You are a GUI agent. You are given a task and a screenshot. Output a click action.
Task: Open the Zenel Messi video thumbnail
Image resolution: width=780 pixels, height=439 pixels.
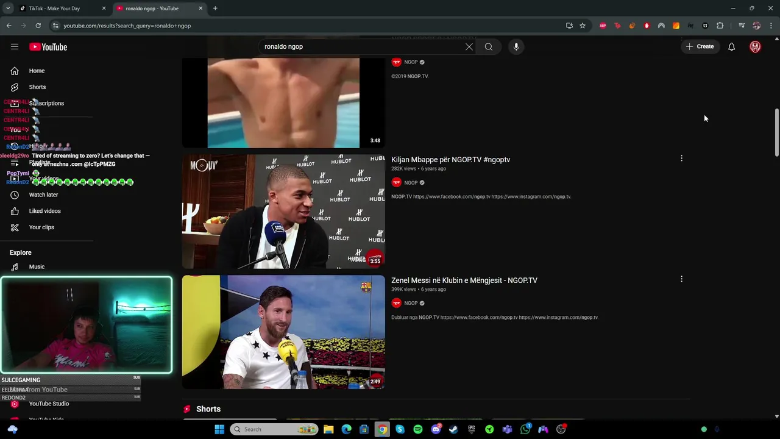coord(283,332)
